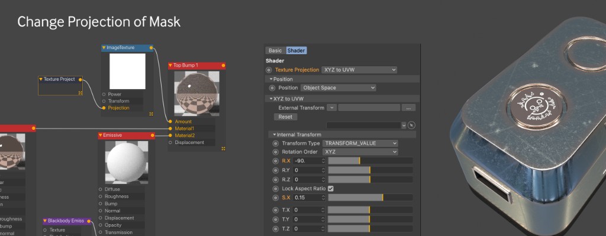
Task: Toggle the Lock Aspect Ratio checkbox
Action: coord(331,188)
